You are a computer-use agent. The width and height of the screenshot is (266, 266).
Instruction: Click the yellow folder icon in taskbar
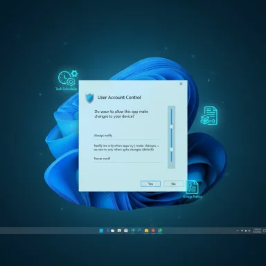[146, 231]
